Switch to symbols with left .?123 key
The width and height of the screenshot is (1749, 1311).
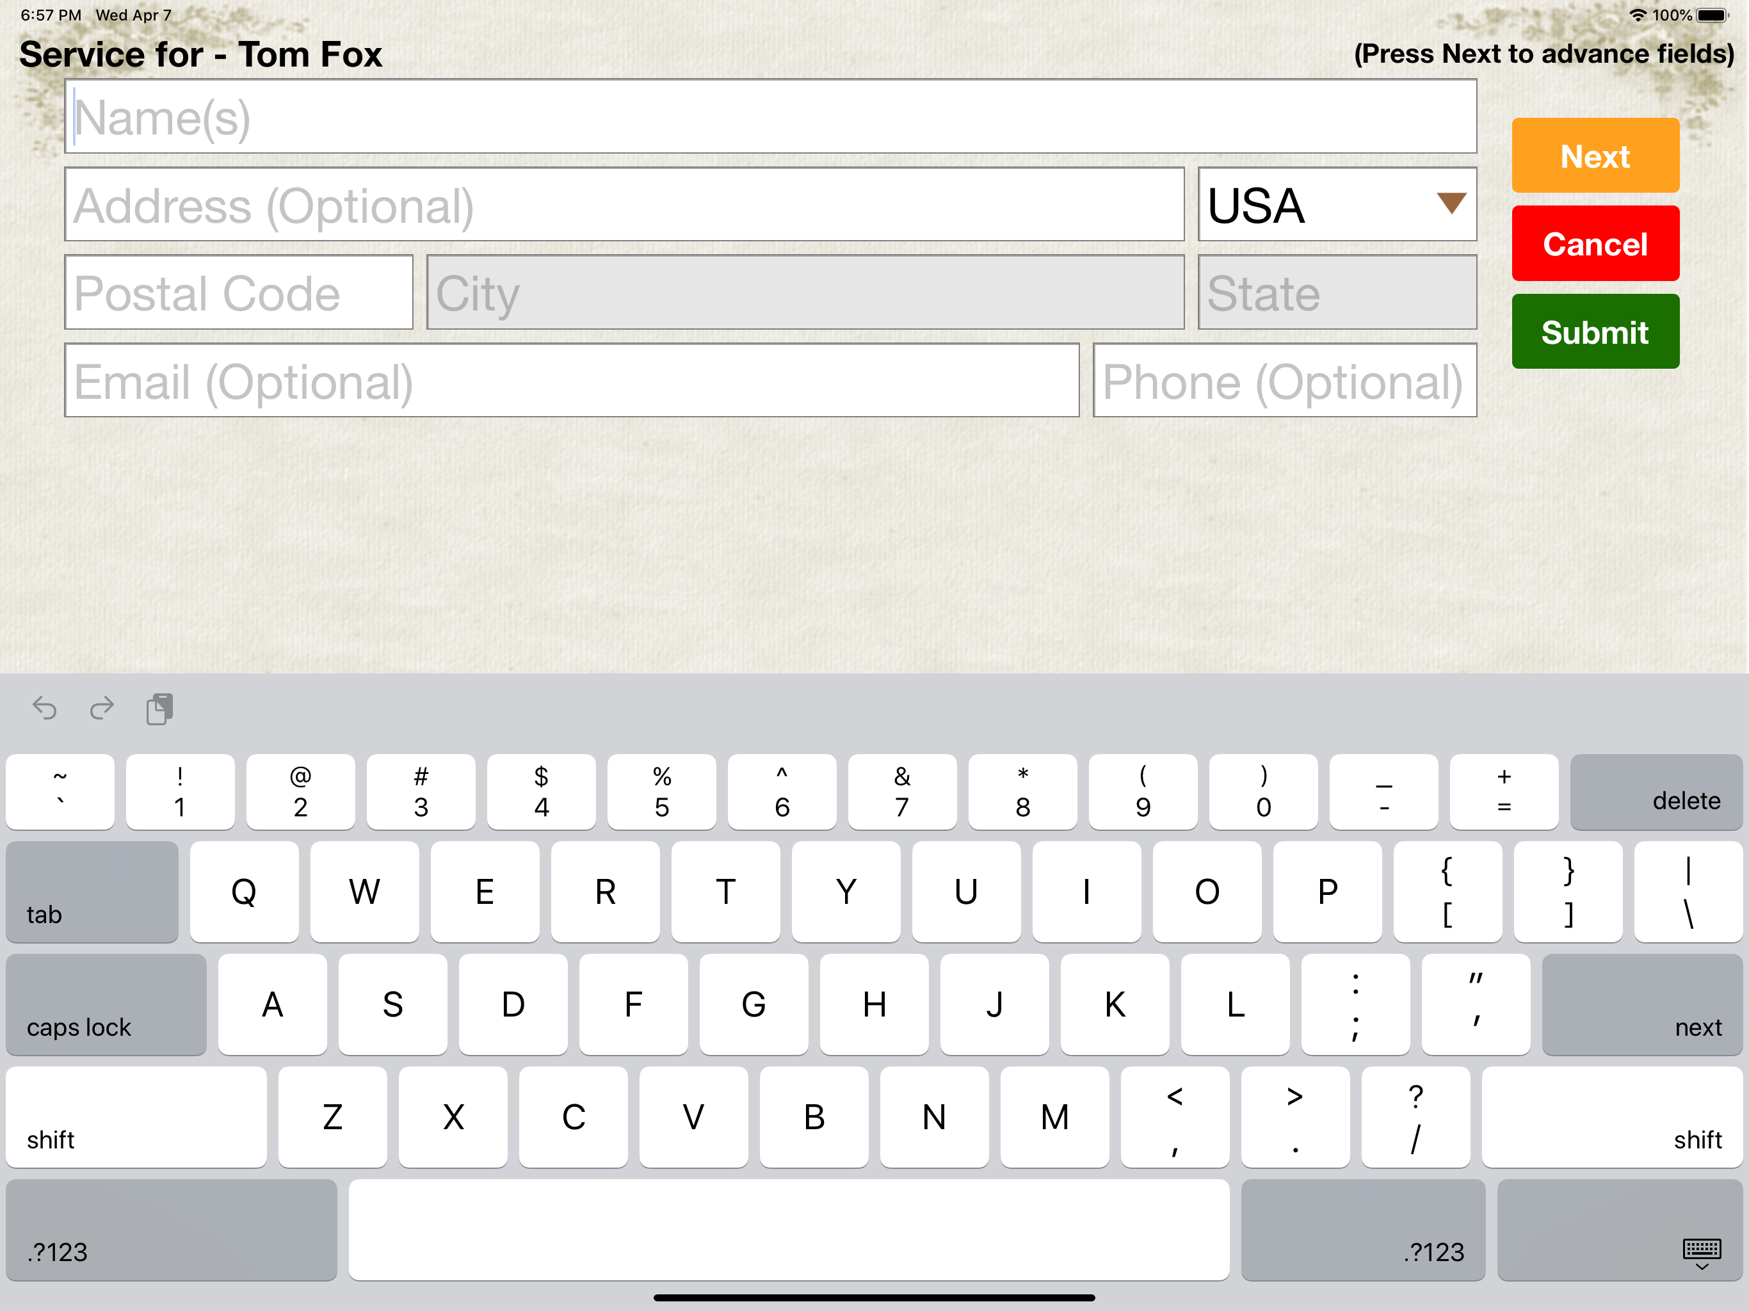pyautogui.click(x=172, y=1230)
